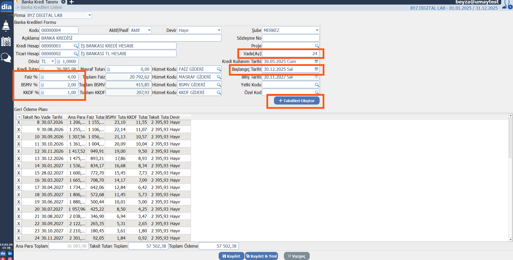Click the Taksitleri Oluştur button

pyautogui.click(x=297, y=101)
